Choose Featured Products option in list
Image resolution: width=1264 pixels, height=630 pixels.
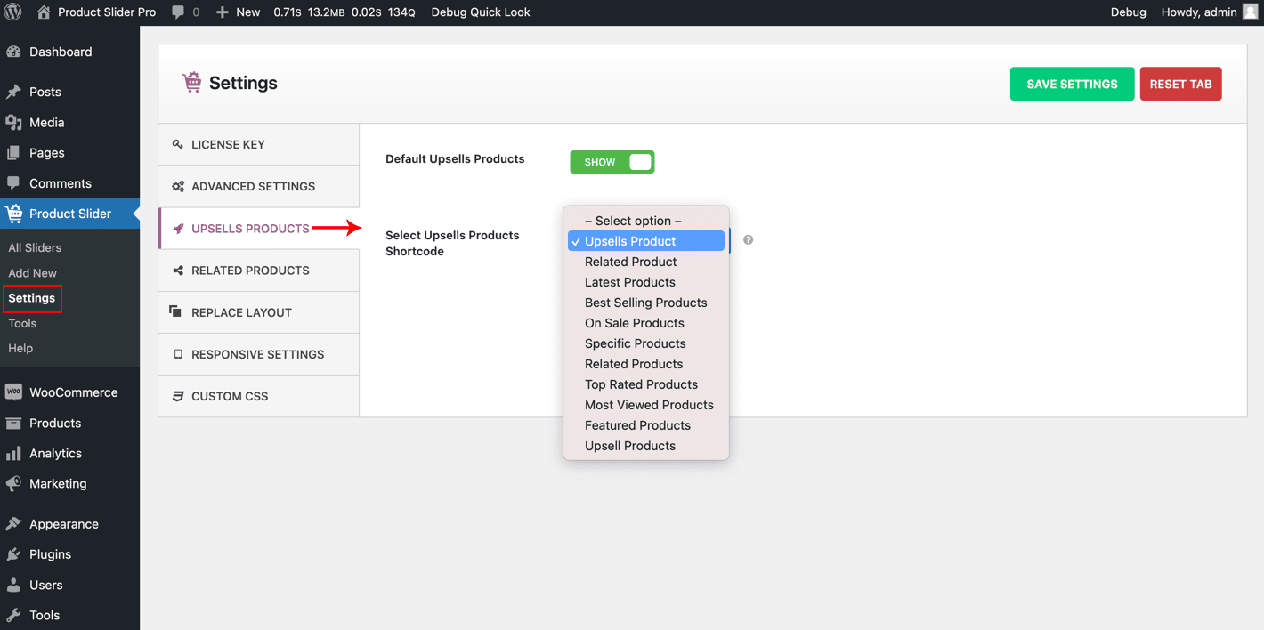[637, 425]
